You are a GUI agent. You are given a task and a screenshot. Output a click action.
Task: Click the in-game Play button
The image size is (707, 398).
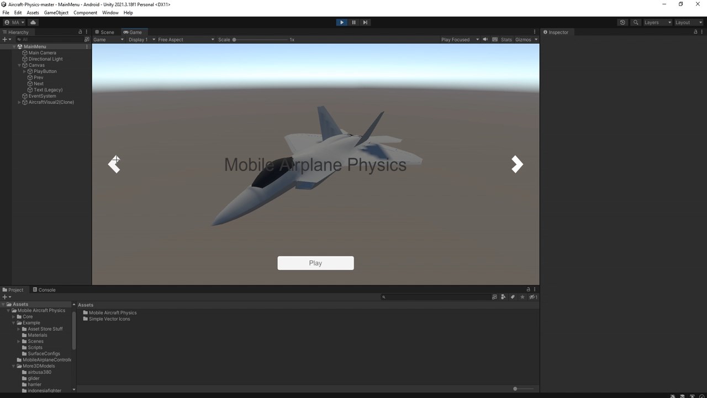[x=315, y=263]
